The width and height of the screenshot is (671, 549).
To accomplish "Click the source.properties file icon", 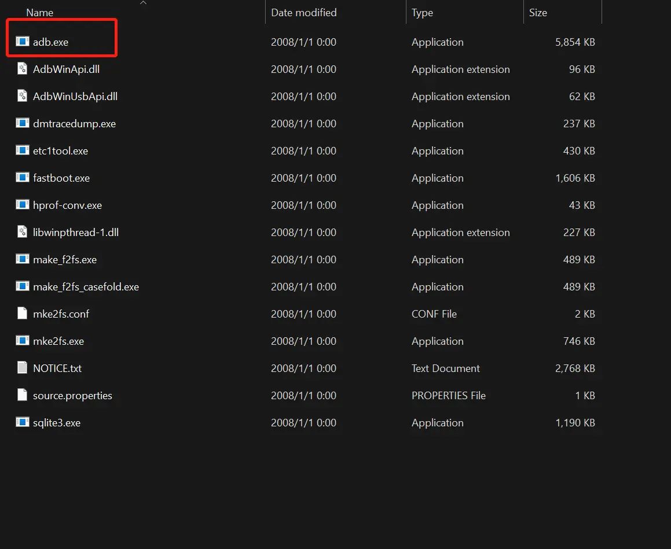I will (22, 395).
